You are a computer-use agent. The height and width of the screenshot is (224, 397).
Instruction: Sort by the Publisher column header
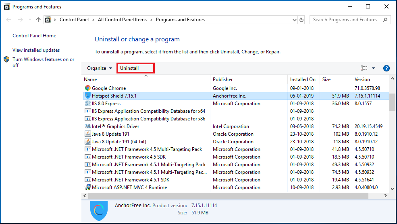click(249, 79)
